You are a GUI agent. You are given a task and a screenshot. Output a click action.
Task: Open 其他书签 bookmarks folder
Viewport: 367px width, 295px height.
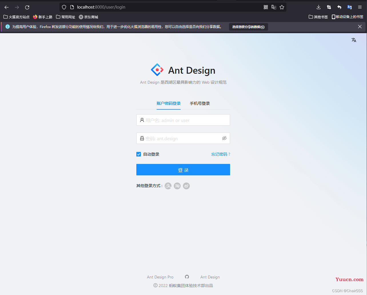[318, 17]
